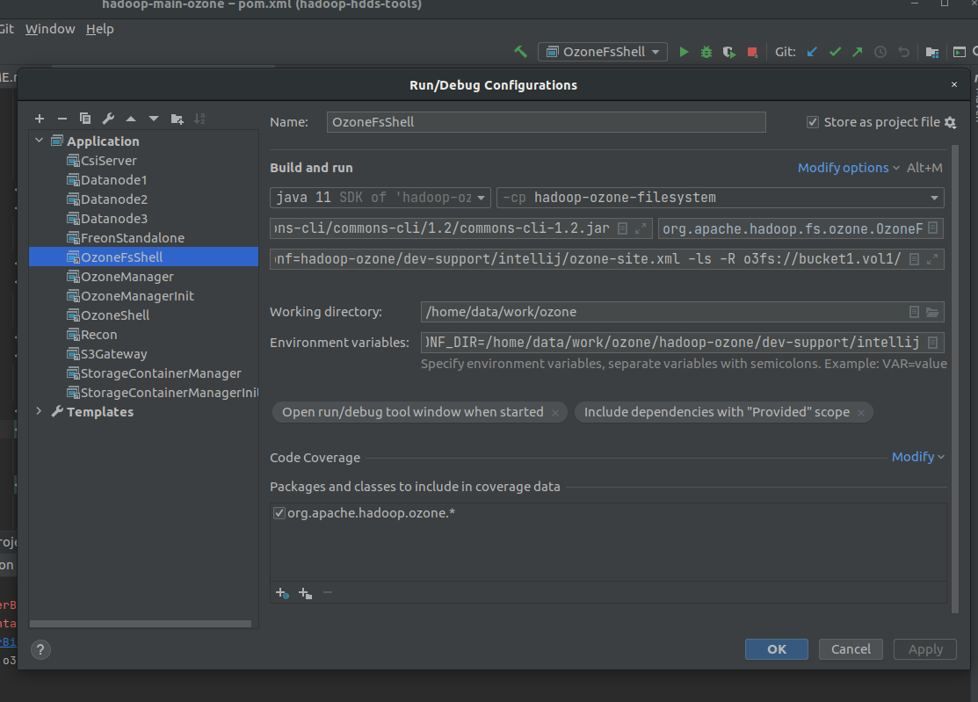
Task: Apply the configuration changes
Action: 924,649
